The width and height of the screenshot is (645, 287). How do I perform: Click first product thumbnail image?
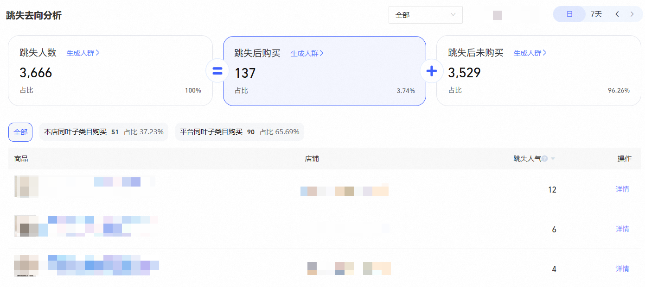point(26,187)
